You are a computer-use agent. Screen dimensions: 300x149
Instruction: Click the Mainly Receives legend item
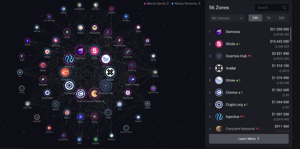186,3
